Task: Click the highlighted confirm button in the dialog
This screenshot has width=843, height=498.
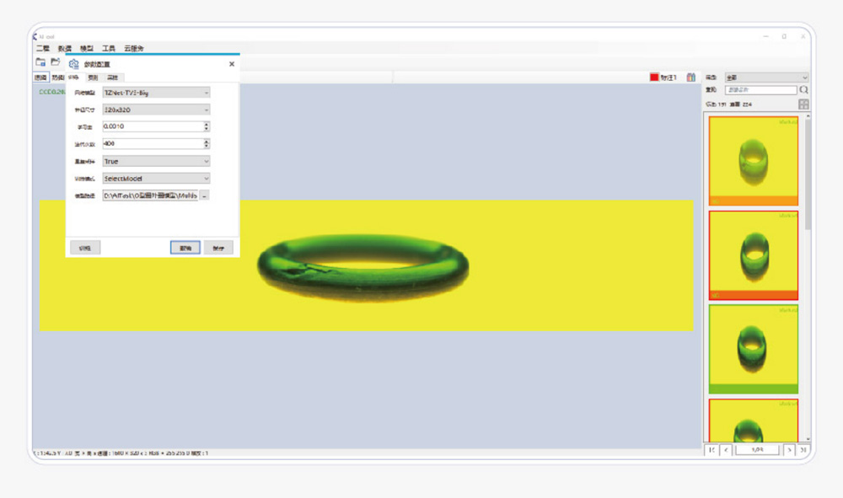Action: point(185,248)
